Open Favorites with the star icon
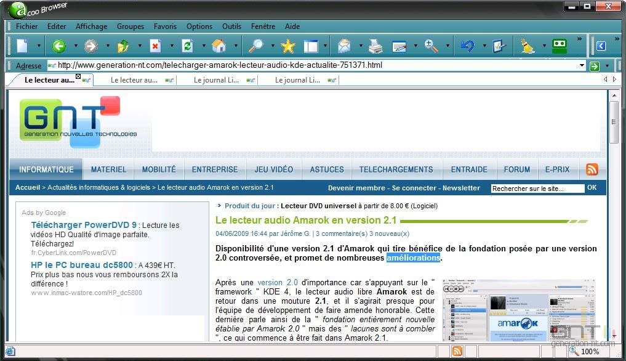This screenshot has width=626, height=361. (288, 46)
